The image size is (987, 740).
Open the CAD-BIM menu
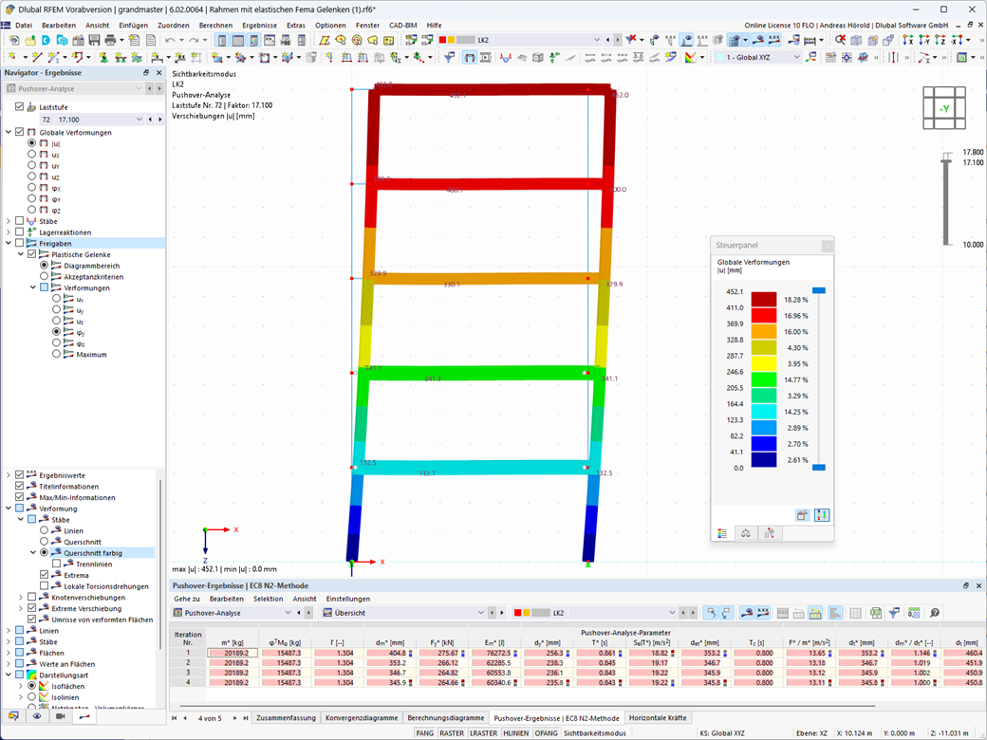pyautogui.click(x=402, y=26)
